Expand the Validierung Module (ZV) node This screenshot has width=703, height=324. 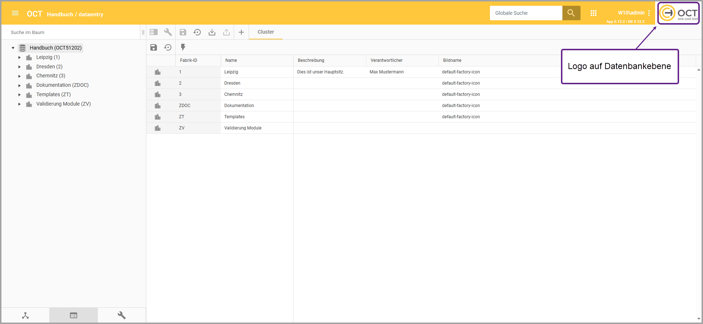20,104
